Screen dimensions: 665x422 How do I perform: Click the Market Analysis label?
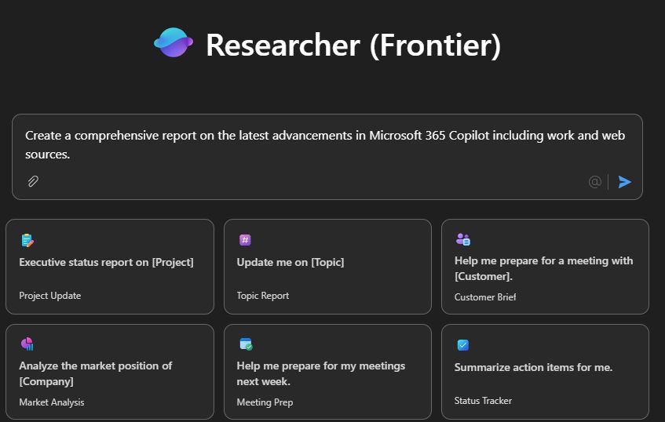click(52, 402)
